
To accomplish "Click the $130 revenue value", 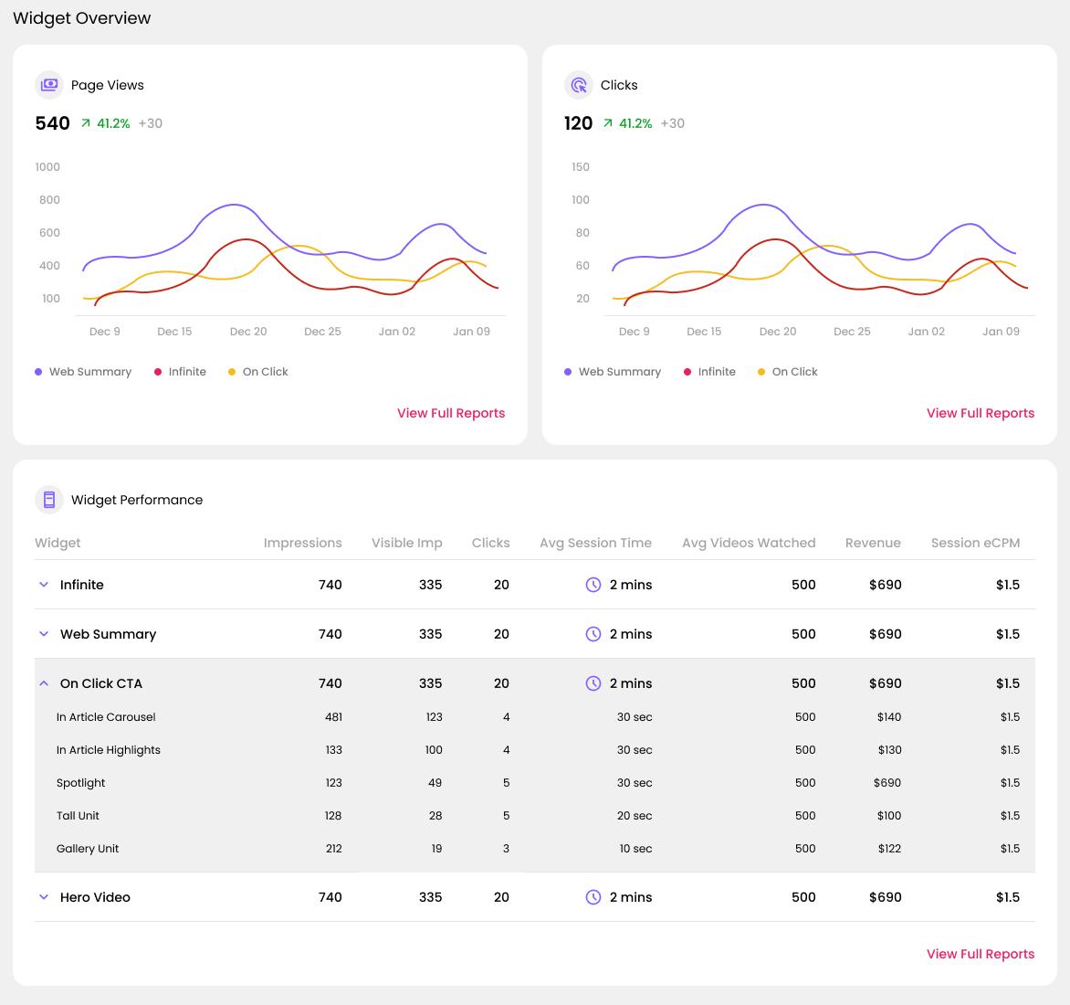I will [x=890, y=750].
